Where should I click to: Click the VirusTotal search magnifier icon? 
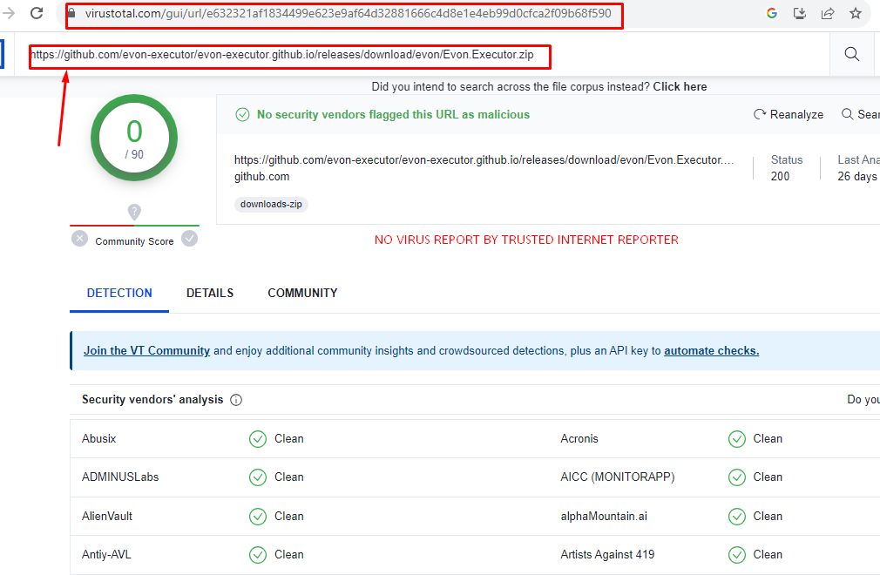(851, 54)
